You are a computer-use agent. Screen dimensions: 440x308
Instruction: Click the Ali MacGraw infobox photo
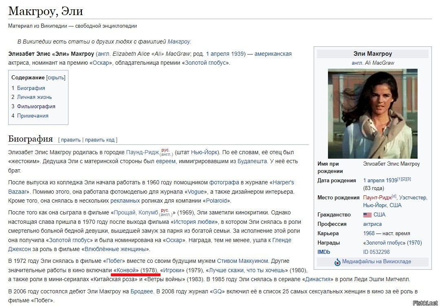(373, 114)
